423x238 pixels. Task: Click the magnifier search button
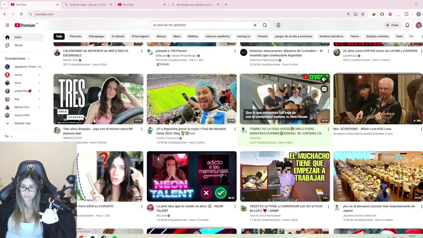point(265,25)
